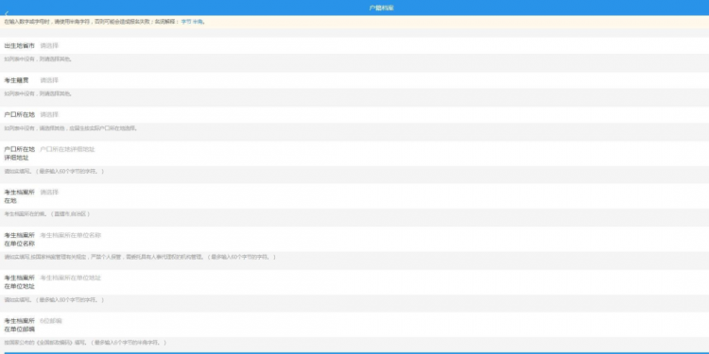Open the 考生籍贯 请选择 dropdown

(373, 80)
